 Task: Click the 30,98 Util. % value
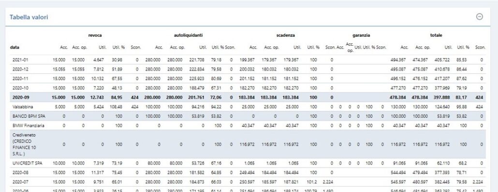click(117, 60)
